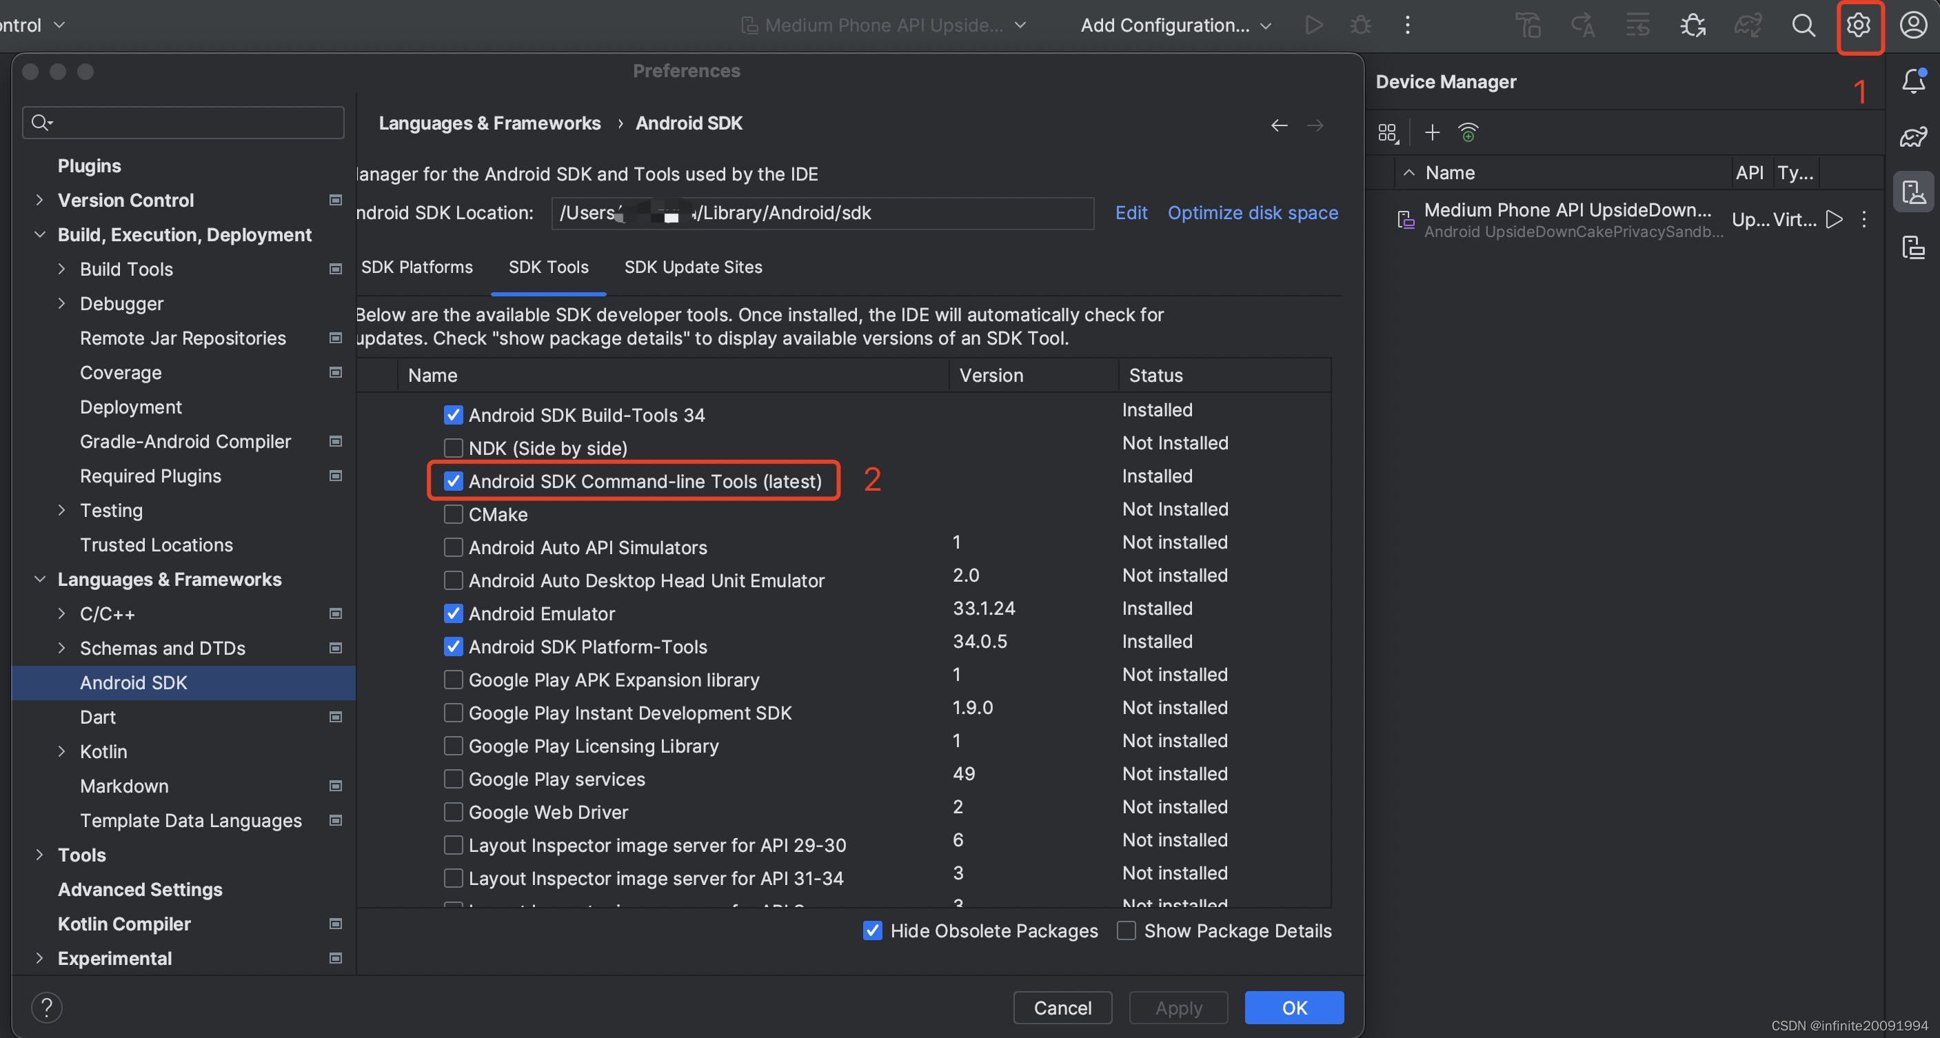Expand the Build Tools node

pos(62,269)
